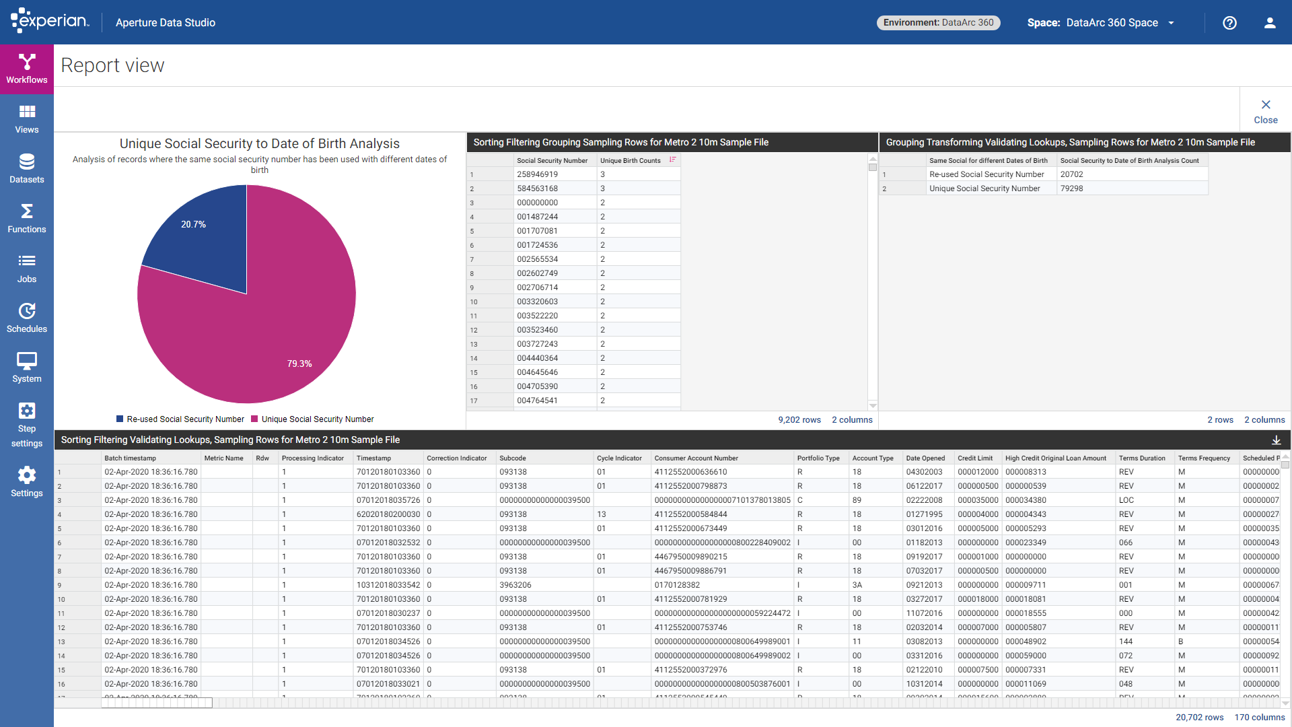The image size is (1292, 727).
Task: Toggle Re-used Social Security Number legend swatch
Action: pos(120,419)
